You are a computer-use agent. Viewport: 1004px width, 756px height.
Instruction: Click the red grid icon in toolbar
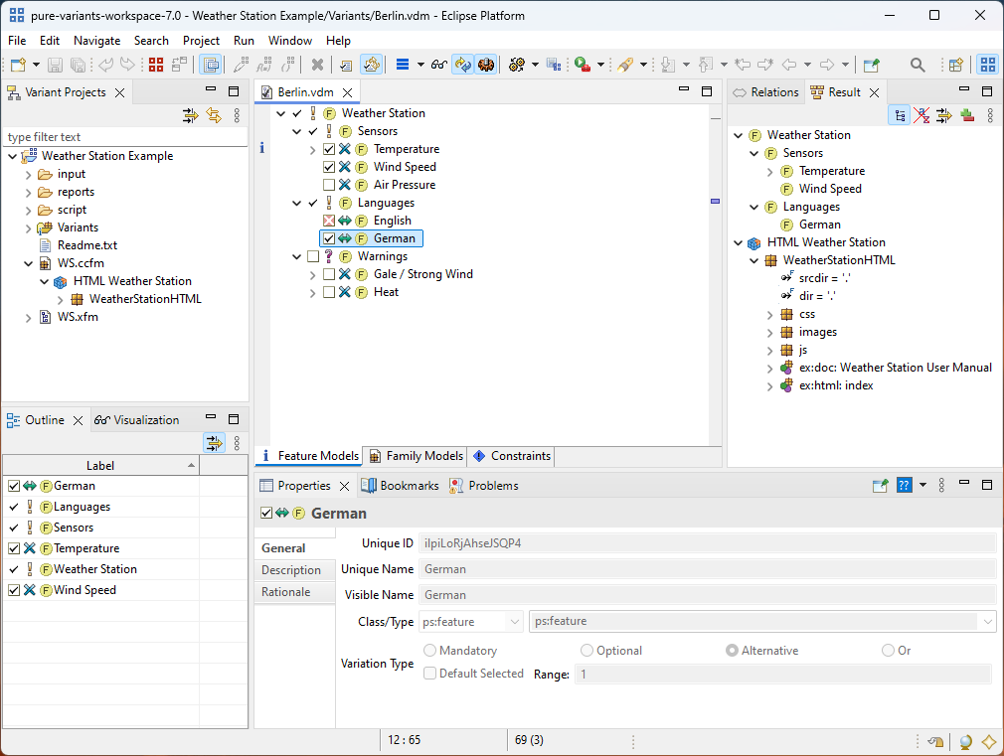pyautogui.click(x=155, y=65)
